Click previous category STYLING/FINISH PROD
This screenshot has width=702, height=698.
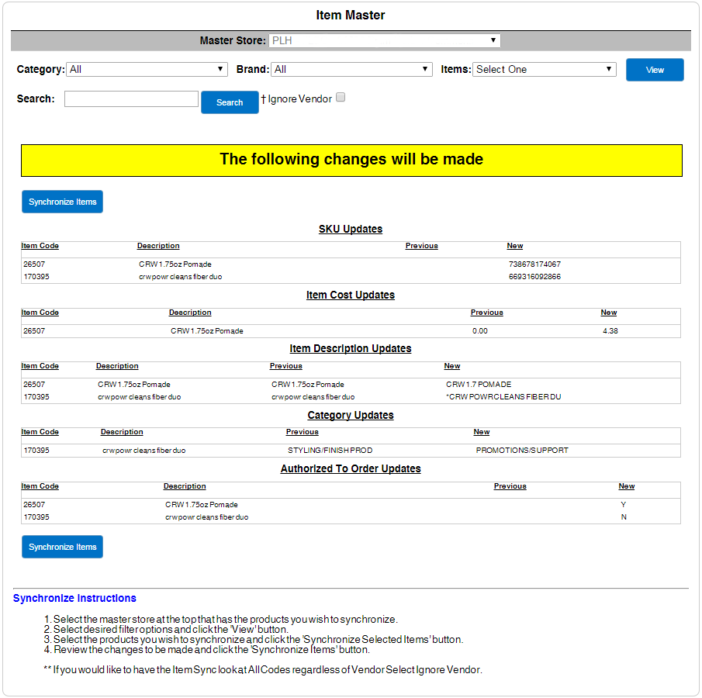click(330, 451)
